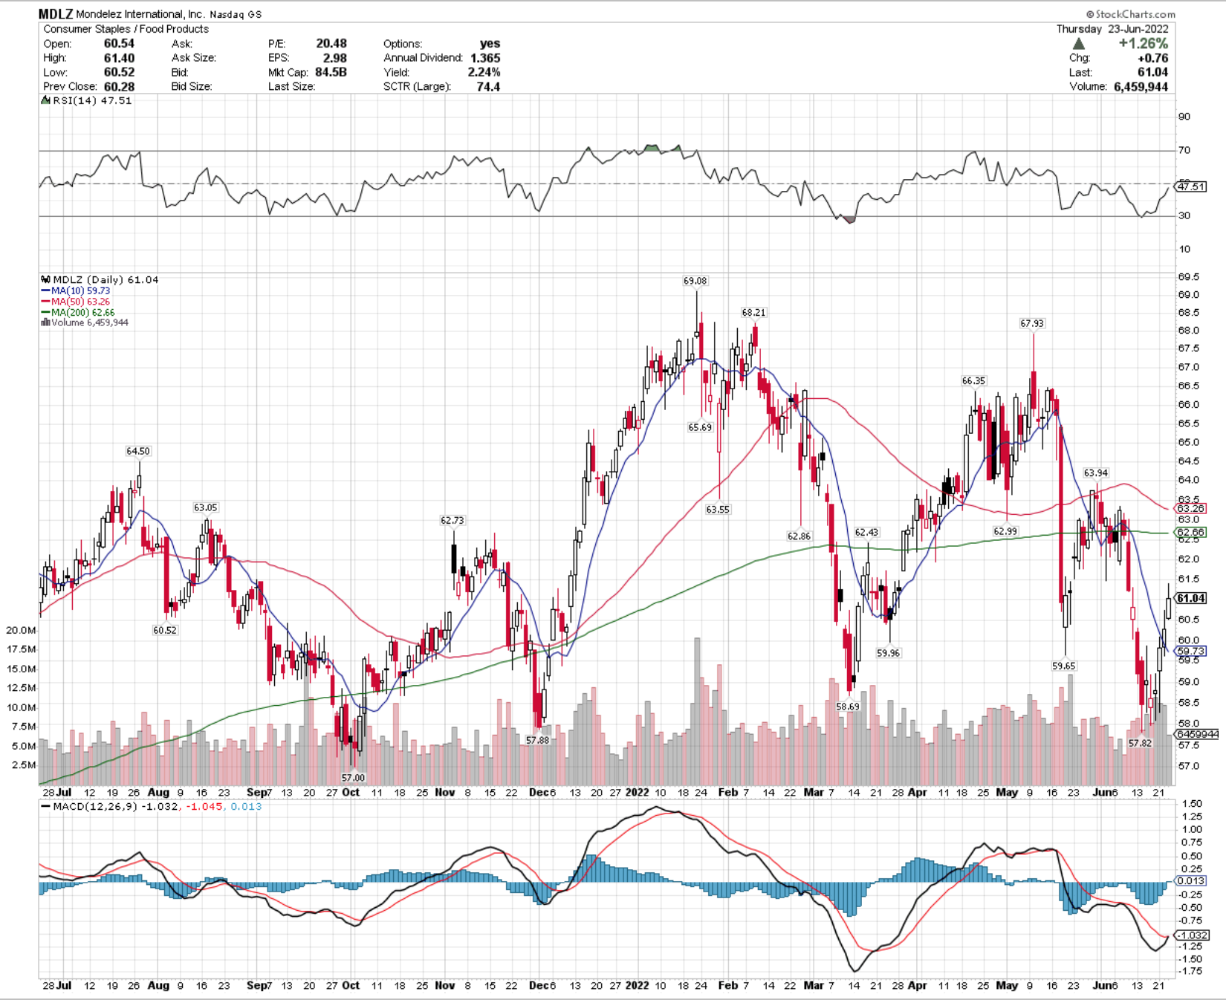The width and height of the screenshot is (1226, 1000).
Task: Click the RSI(14) 47.51 legend label
Action: tap(92, 100)
